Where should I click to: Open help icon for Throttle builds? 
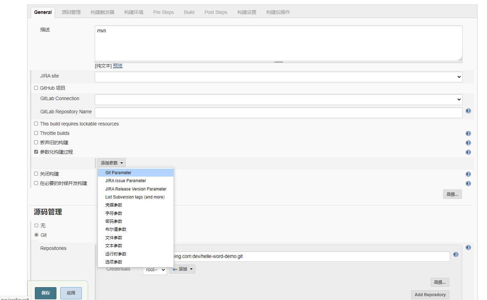[468, 133]
